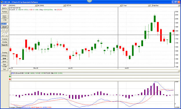Click the Import Export button
This screenshot has height=109, width=181.
5,17
